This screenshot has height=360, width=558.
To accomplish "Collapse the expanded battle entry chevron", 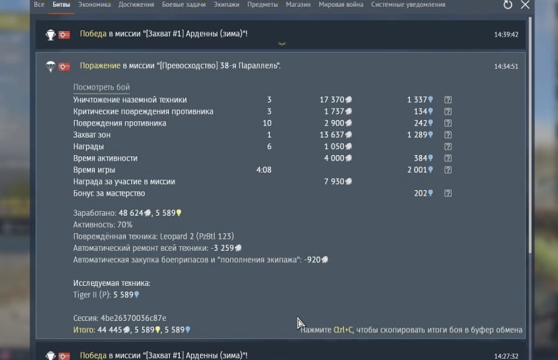I will click(x=282, y=44).
